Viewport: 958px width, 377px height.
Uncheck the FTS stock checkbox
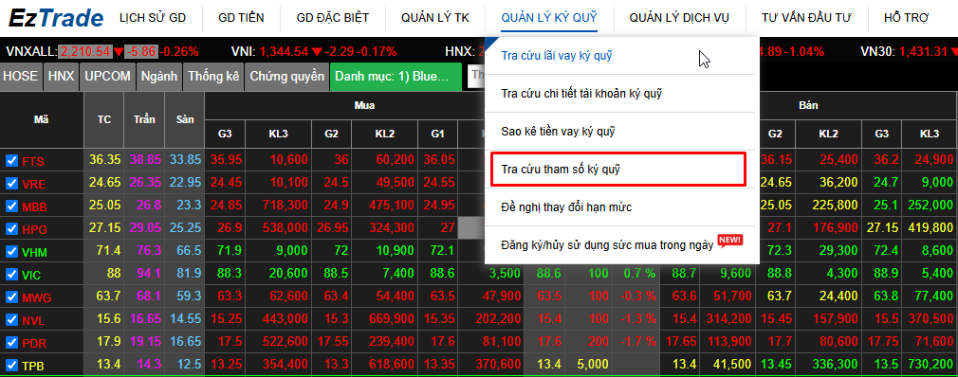(11, 160)
